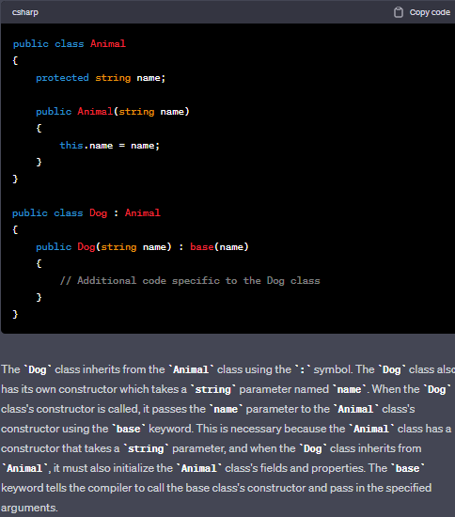Click the 'public class Dog : Animal' line
The image size is (455, 517).
click(x=86, y=213)
